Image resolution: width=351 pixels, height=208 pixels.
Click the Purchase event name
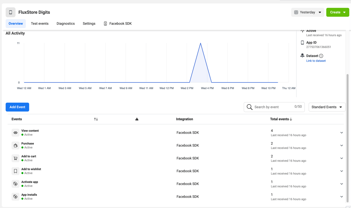click(x=28, y=144)
